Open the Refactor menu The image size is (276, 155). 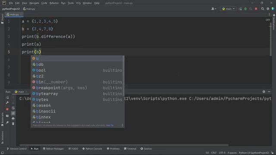click(x=54, y=3)
